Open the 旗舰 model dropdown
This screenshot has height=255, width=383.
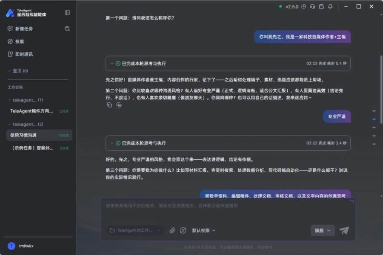click(323, 230)
